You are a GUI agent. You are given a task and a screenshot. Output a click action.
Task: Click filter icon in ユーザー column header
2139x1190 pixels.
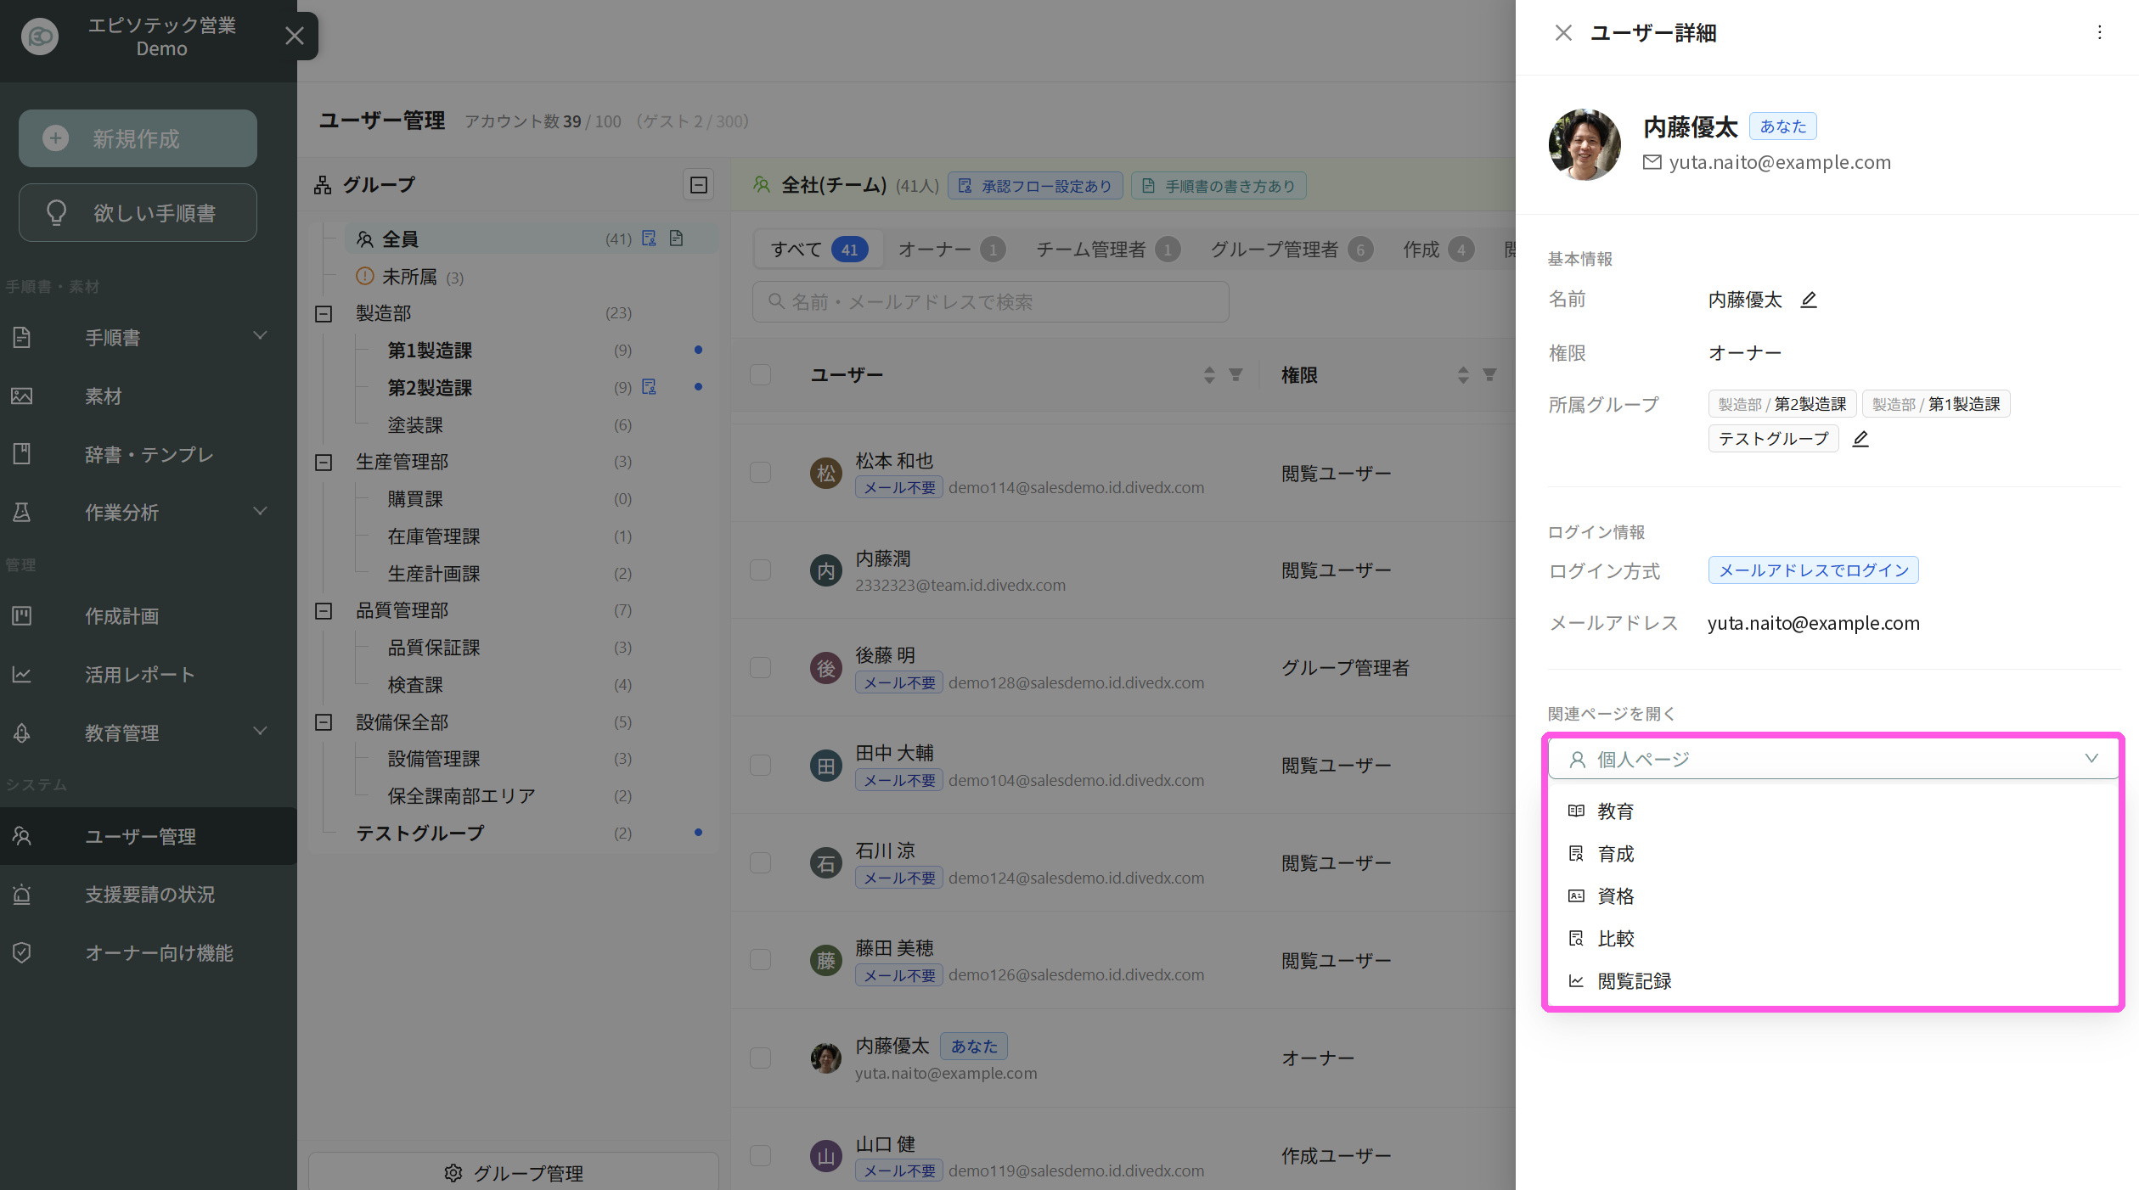tap(1236, 374)
